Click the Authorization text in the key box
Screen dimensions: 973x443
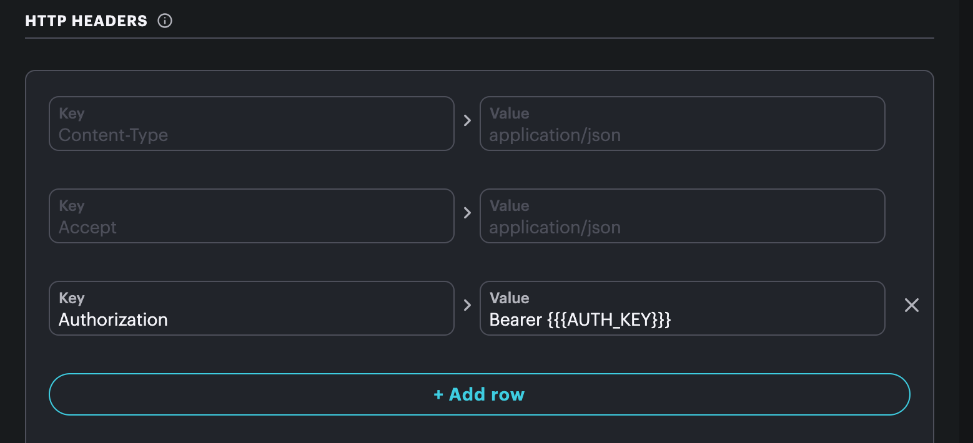(113, 319)
